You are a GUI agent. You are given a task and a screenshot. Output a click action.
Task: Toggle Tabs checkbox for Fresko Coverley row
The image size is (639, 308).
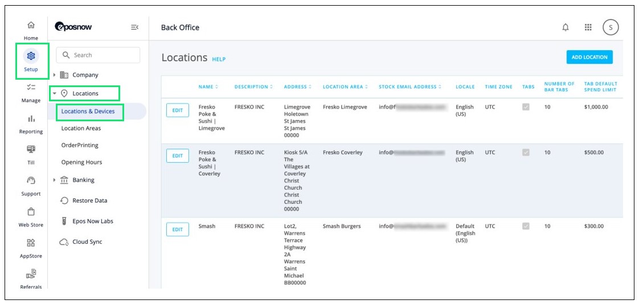coord(526,153)
